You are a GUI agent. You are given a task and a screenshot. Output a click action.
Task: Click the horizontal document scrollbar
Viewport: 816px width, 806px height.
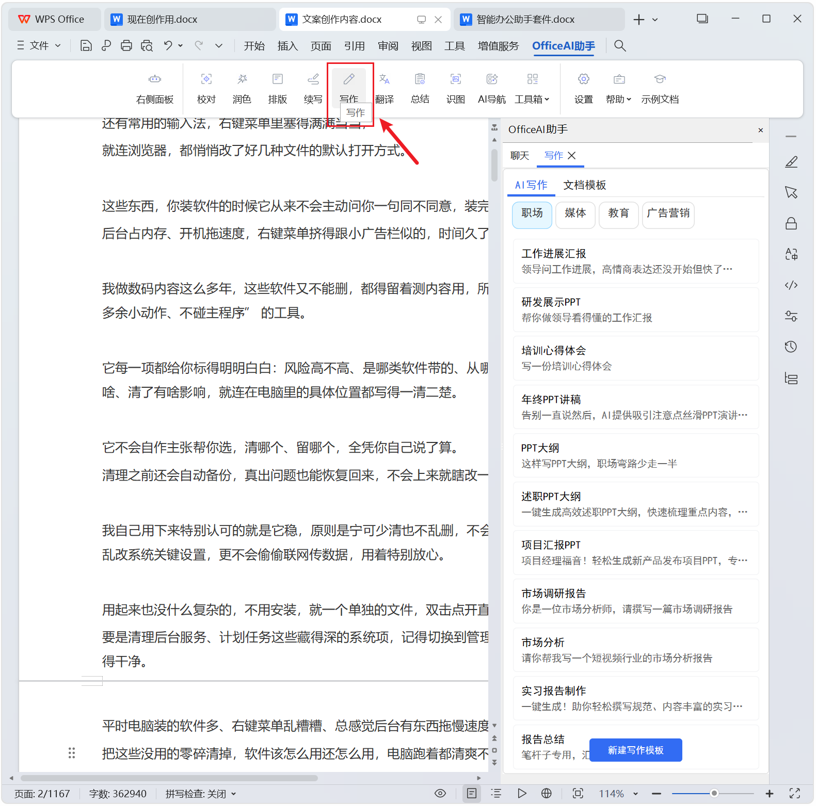click(x=169, y=778)
